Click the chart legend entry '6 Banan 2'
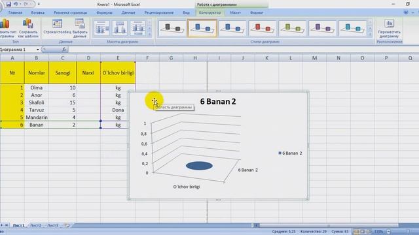The height and width of the screenshot is (235, 419). 290,153
